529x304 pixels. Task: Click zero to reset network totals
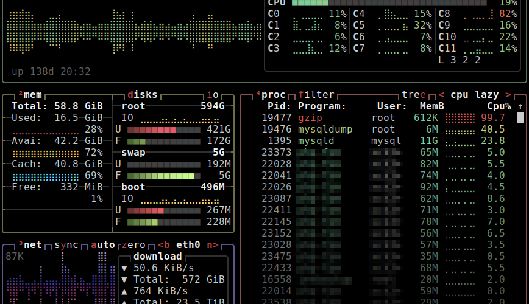(133, 245)
